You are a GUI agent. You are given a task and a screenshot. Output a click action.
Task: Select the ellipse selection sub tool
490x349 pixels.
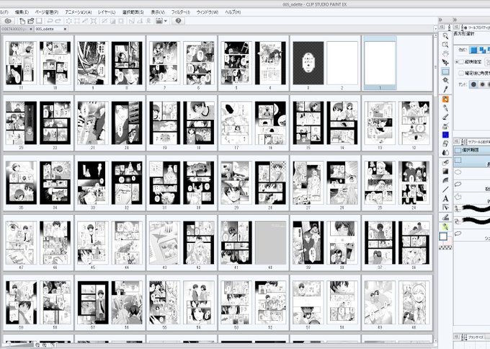tap(472, 172)
